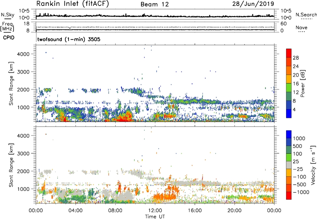Click the '12:00' time axis tick label
317x219 pixels.
click(x=155, y=211)
